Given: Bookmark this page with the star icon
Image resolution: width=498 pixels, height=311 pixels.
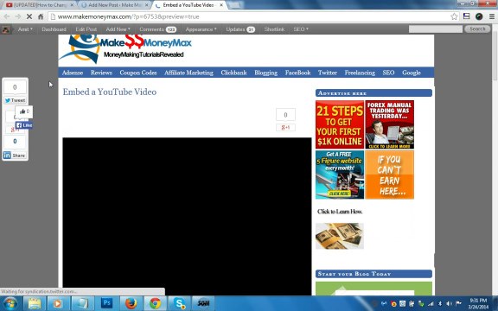Looking at the screenshot, I should point(454,16).
